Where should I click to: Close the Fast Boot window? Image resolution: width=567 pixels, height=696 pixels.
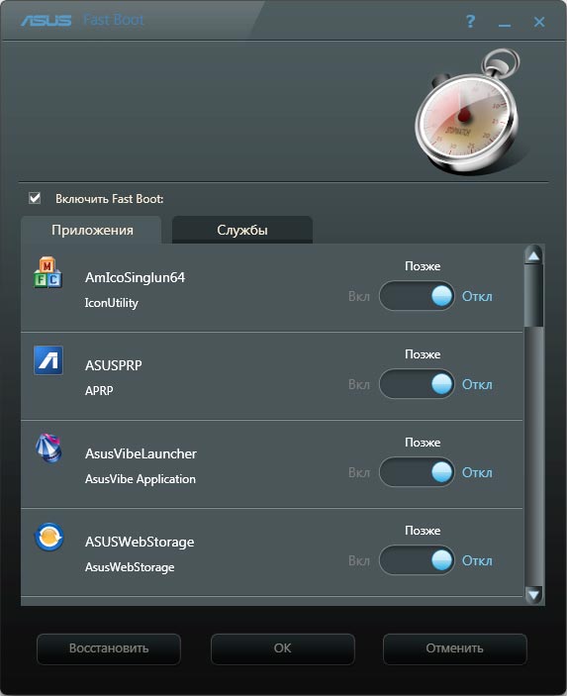(x=539, y=22)
